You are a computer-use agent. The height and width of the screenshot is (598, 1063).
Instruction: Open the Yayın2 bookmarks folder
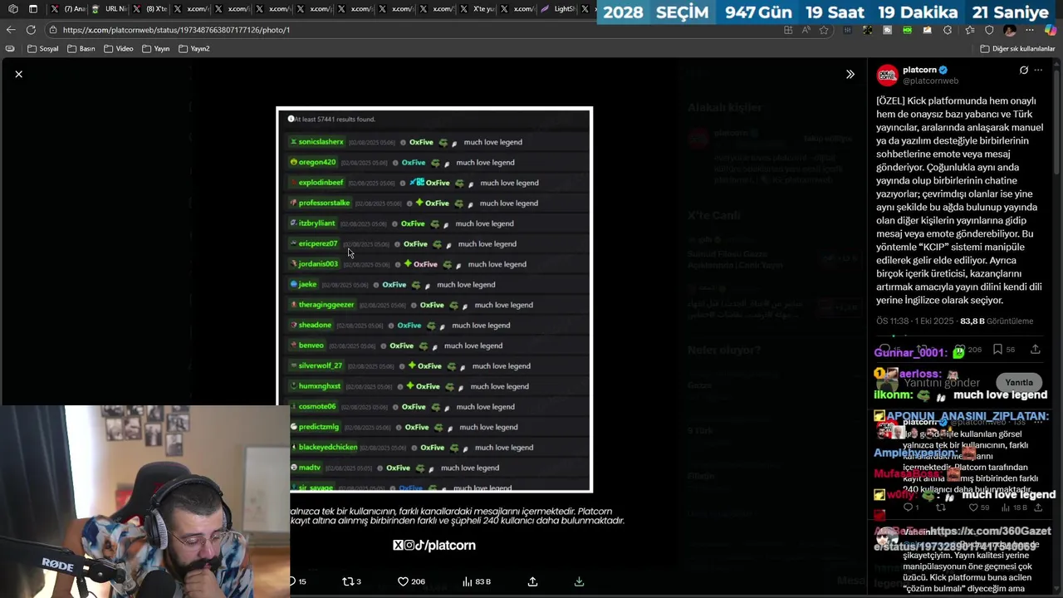click(x=193, y=49)
